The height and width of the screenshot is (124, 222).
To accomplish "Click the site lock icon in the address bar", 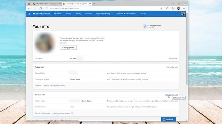I will pos(47,8).
